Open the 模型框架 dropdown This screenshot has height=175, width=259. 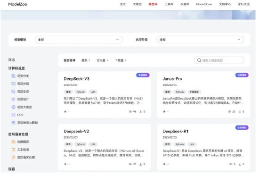click(79, 40)
